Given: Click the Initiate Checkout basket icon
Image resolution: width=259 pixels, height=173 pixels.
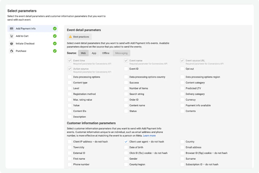Looking at the screenshot, I should [x=12, y=44].
